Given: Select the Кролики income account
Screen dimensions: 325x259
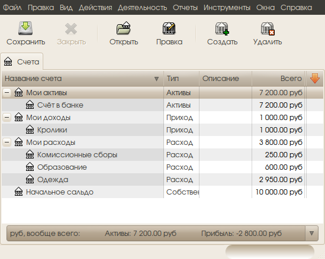Looking at the screenshot, I should [x=162, y=130].
